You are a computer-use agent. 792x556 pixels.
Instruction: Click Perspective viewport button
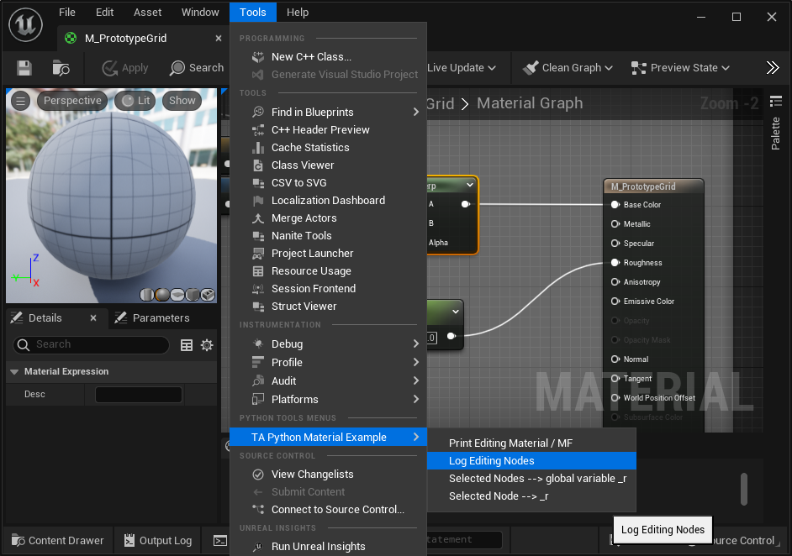[72, 101]
